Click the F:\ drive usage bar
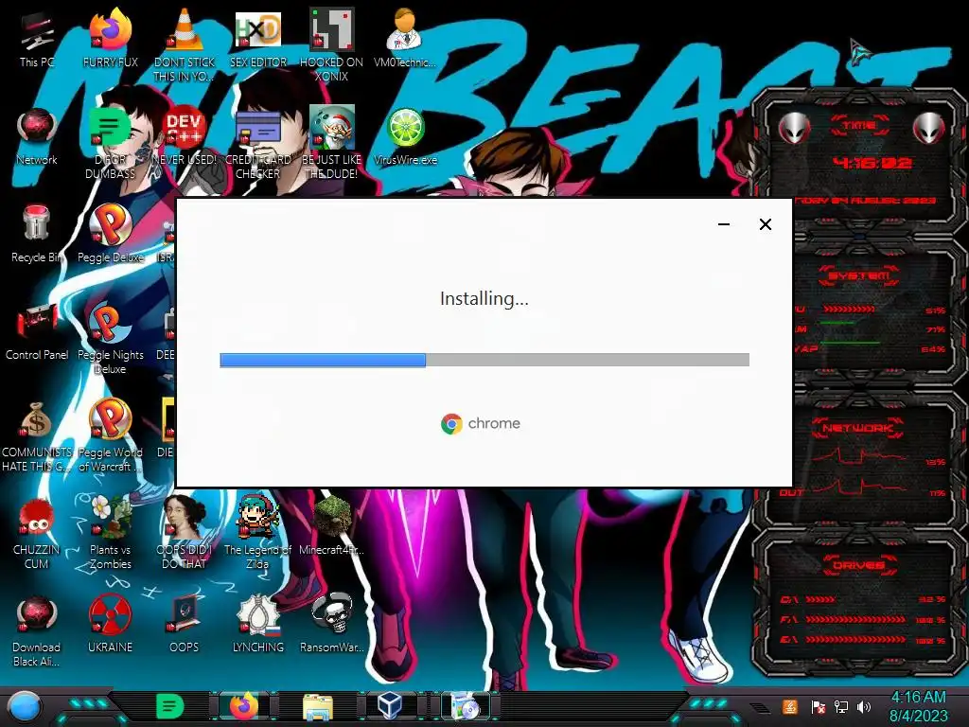This screenshot has height=727, width=969. coord(855,619)
